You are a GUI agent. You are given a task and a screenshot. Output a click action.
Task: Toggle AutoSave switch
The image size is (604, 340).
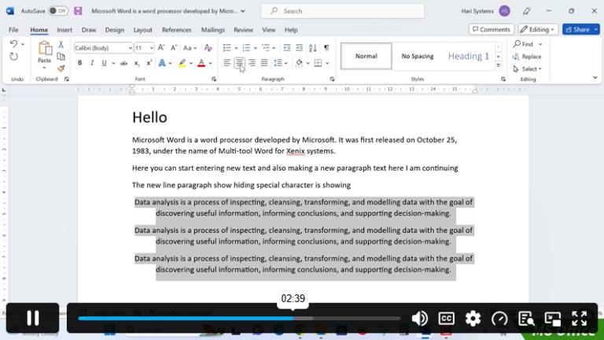click(x=58, y=11)
